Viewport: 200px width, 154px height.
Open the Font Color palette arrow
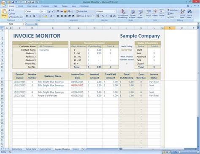pyautogui.click(x=54, y=16)
